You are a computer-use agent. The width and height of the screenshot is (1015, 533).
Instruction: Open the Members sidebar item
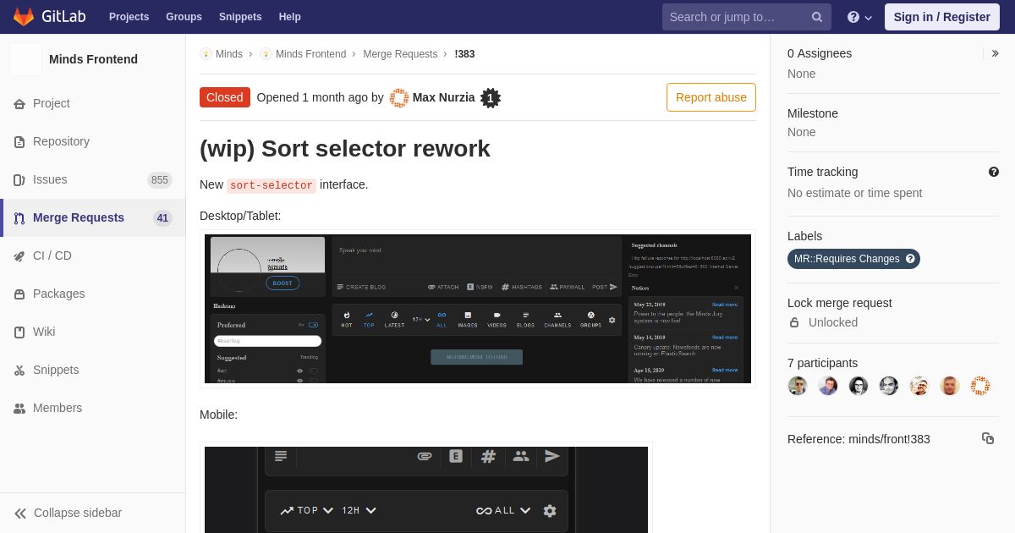click(93, 408)
